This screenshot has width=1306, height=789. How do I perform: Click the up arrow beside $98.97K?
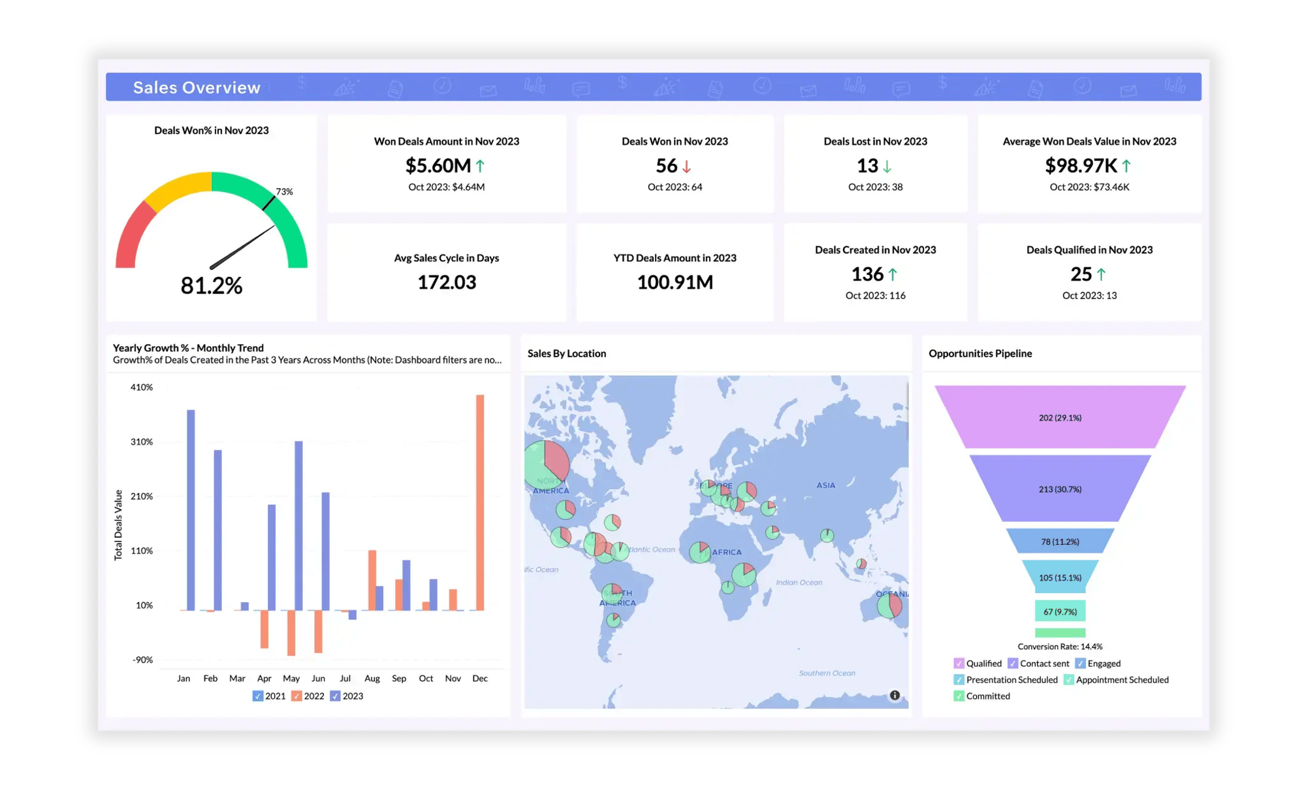pyautogui.click(x=1126, y=166)
